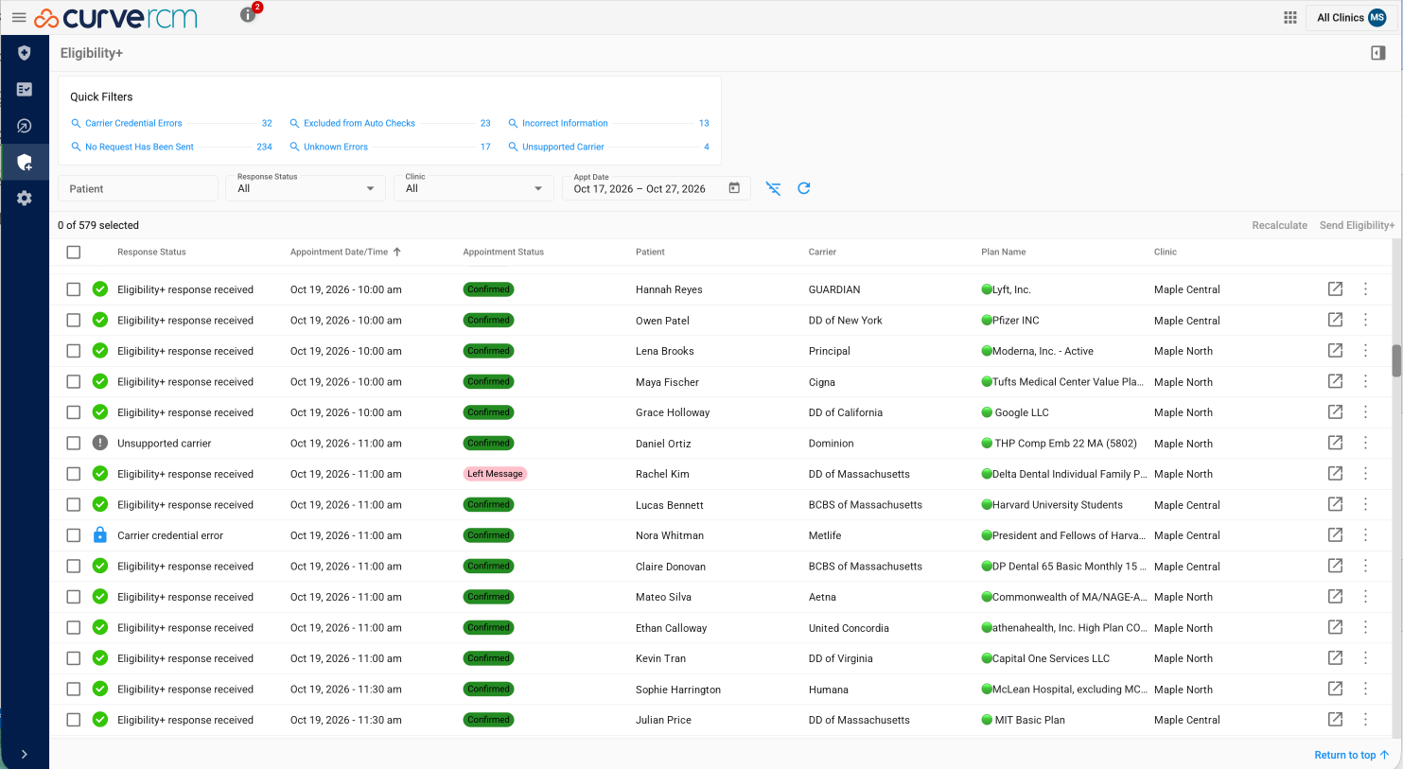The width and height of the screenshot is (1403, 769).
Task: Open the Response Status dropdown
Action: (x=305, y=187)
